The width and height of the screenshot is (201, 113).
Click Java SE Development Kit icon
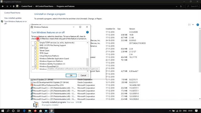pos(32,82)
